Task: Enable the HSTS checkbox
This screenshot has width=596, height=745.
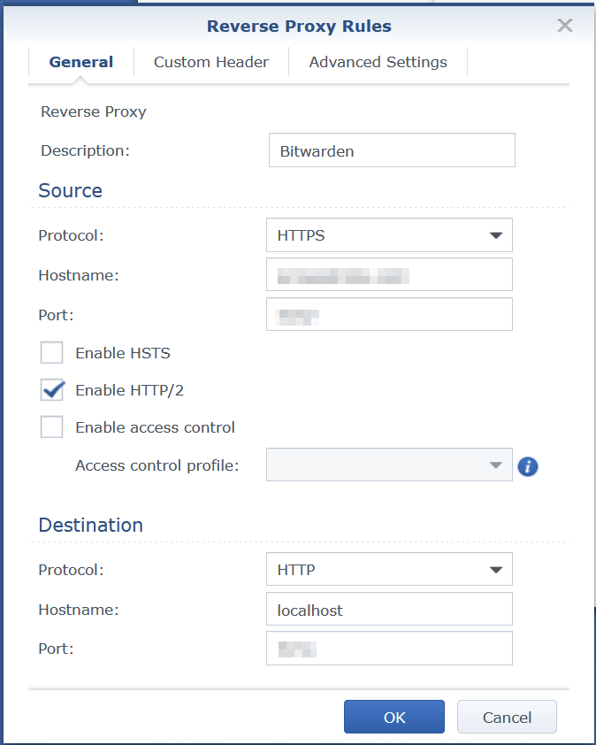Action: pos(52,352)
